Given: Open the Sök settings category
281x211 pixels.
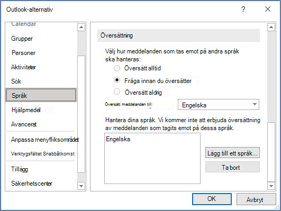Looking at the screenshot, I should 16,81.
